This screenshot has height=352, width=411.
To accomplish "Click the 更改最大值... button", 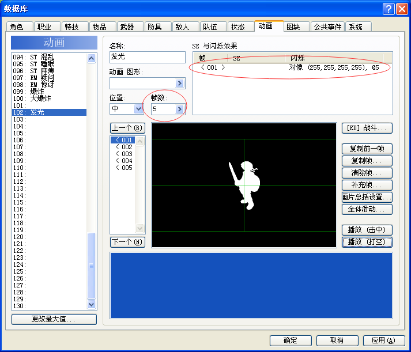I will [54, 319].
